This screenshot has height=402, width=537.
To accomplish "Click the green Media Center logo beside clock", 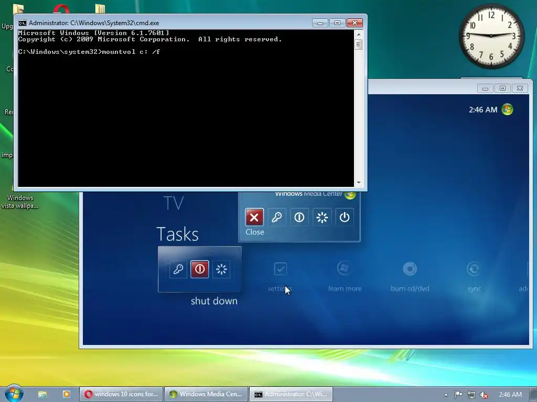I will click(507, 109).
